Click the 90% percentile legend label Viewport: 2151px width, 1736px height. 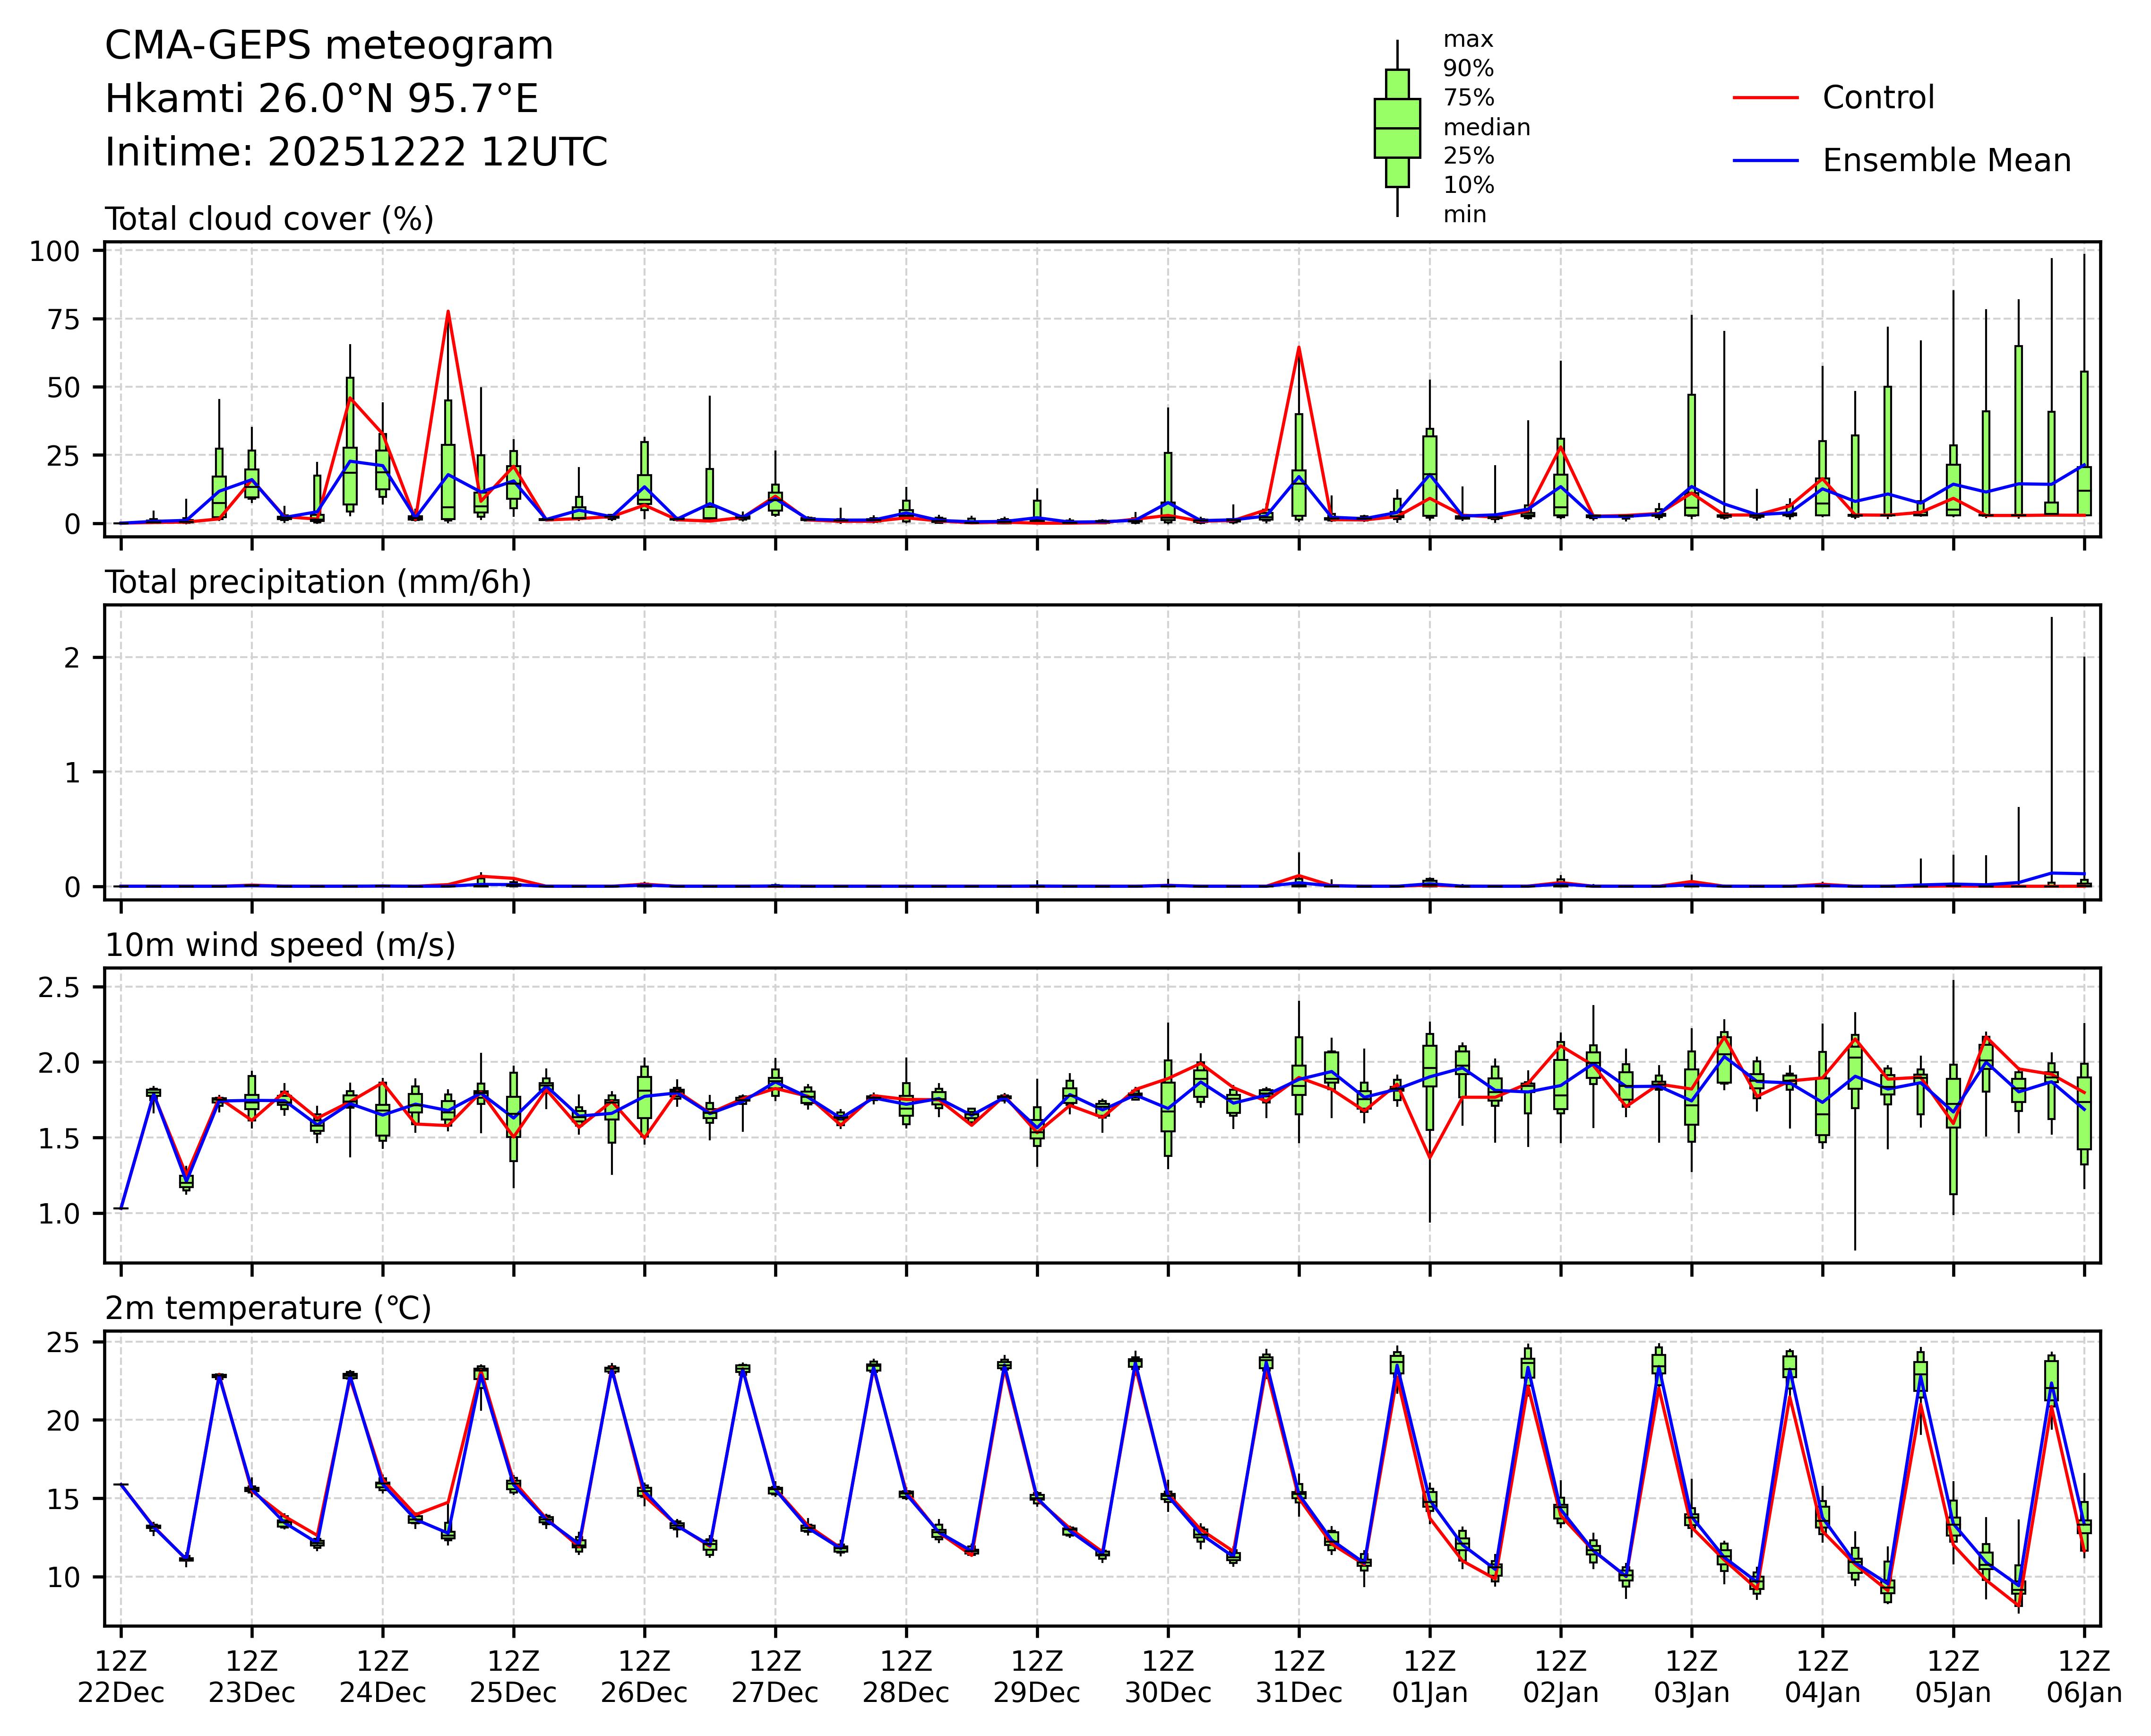[1467, 69]
